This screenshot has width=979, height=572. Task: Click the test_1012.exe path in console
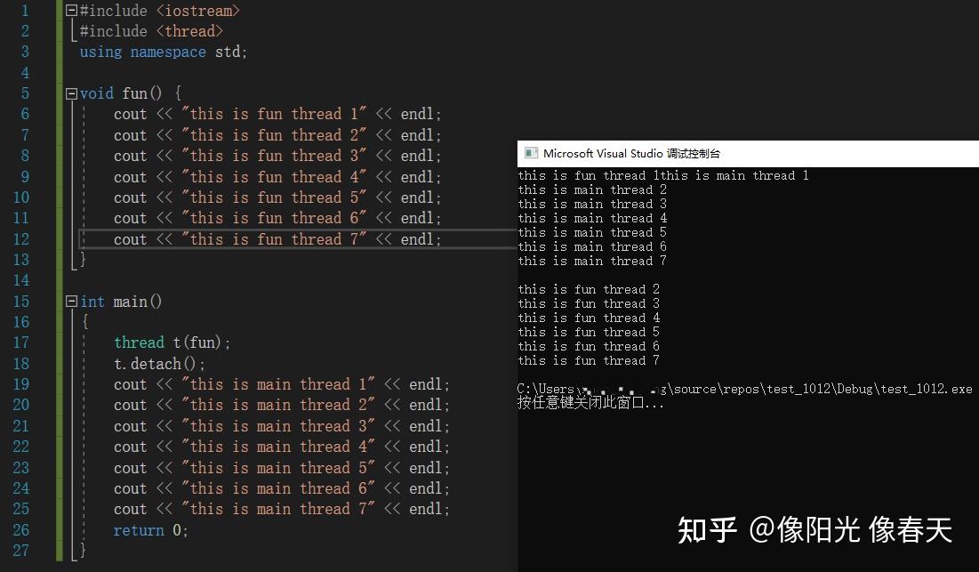tap(925, 389)
